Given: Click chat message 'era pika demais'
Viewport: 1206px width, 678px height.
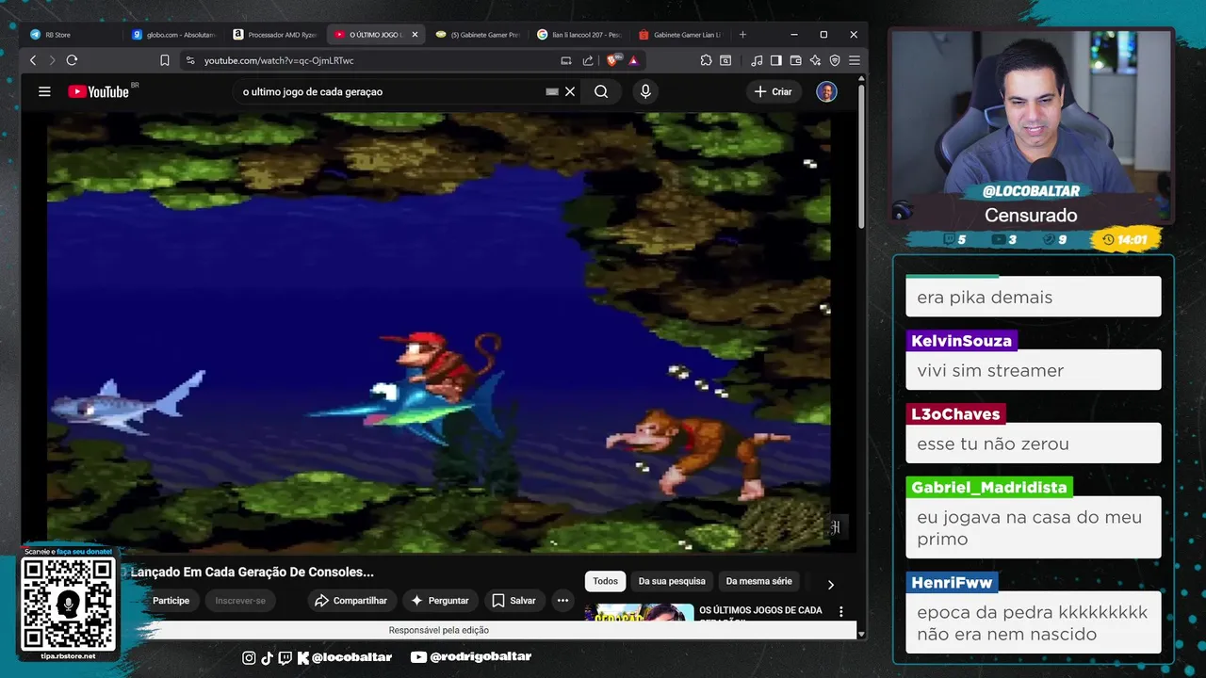Looking at the screenshot, I should [1034, 297].
